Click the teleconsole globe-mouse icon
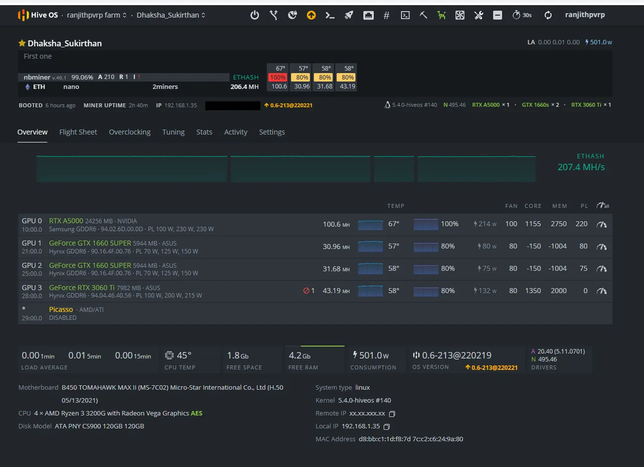This screenshot has width=644, height=467. (292, 15)
